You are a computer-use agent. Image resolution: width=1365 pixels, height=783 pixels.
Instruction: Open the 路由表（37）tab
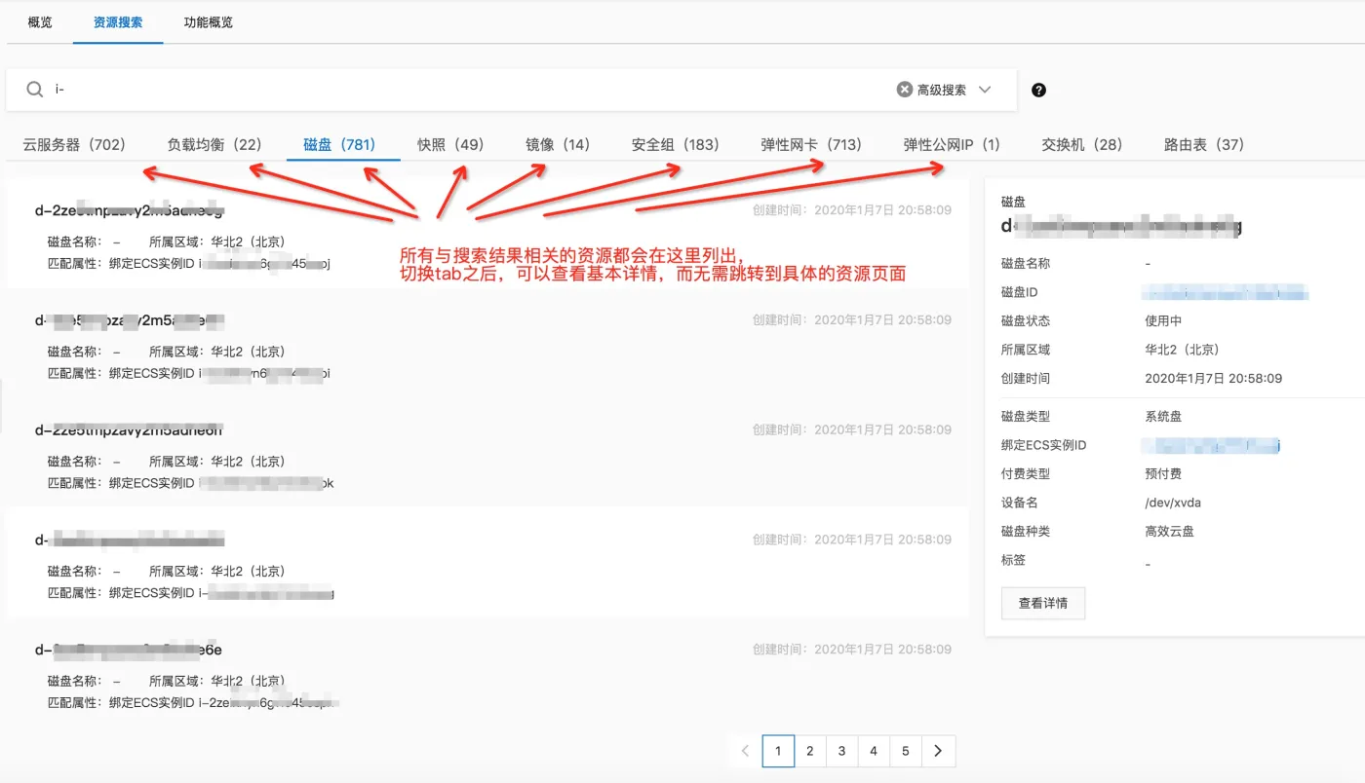point(1204,144)
